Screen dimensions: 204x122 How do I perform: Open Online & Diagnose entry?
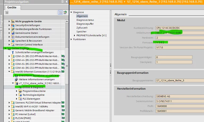click(x=33, y=87)
